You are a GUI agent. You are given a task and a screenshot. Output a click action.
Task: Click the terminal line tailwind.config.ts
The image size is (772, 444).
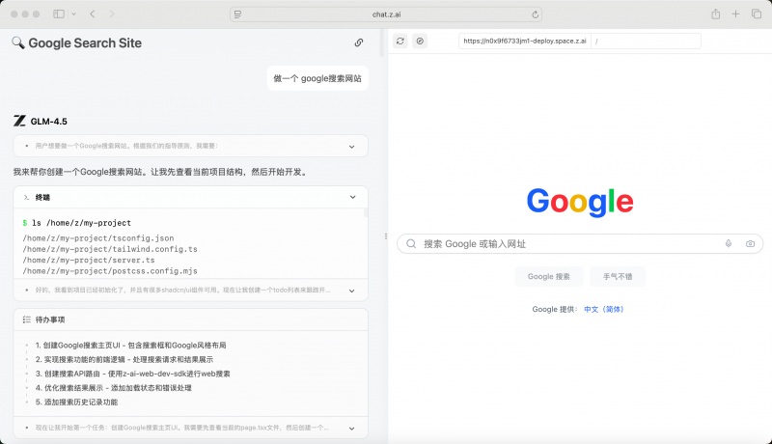coord(110,249)
